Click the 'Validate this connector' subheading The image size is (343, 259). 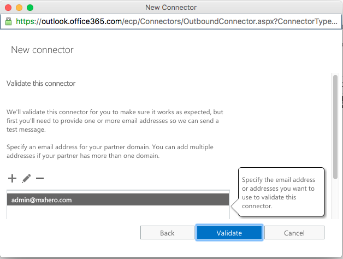[x=41, y=84]
